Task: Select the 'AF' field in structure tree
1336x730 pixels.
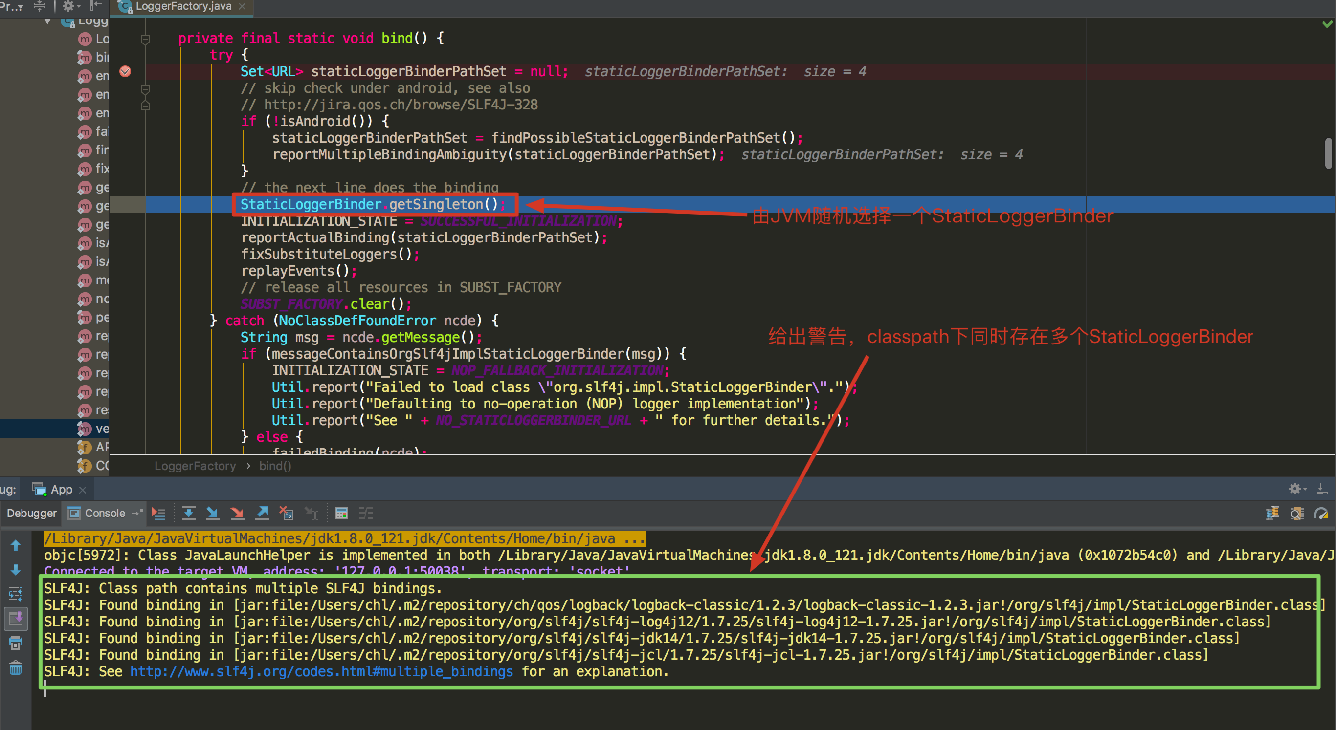Action: pos(93,447)
